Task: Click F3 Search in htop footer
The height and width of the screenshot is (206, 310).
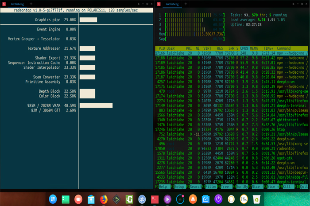Action: tap(194, 187)
